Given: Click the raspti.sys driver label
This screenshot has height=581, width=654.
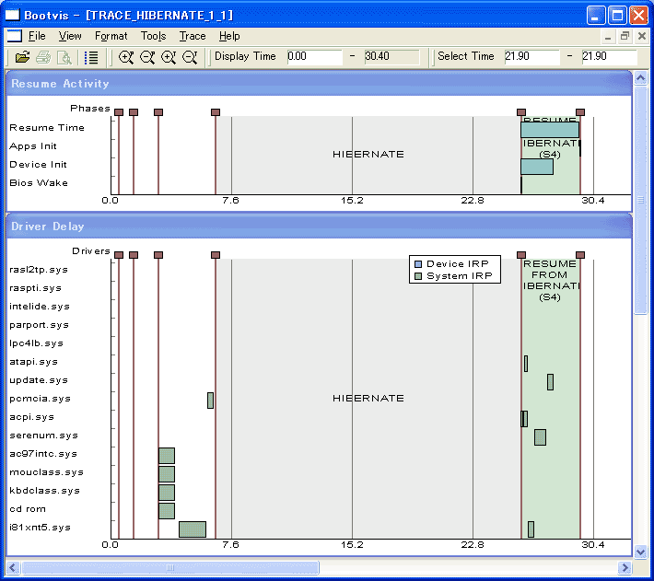Looking at the screenshot, I should tap(35, 288).
